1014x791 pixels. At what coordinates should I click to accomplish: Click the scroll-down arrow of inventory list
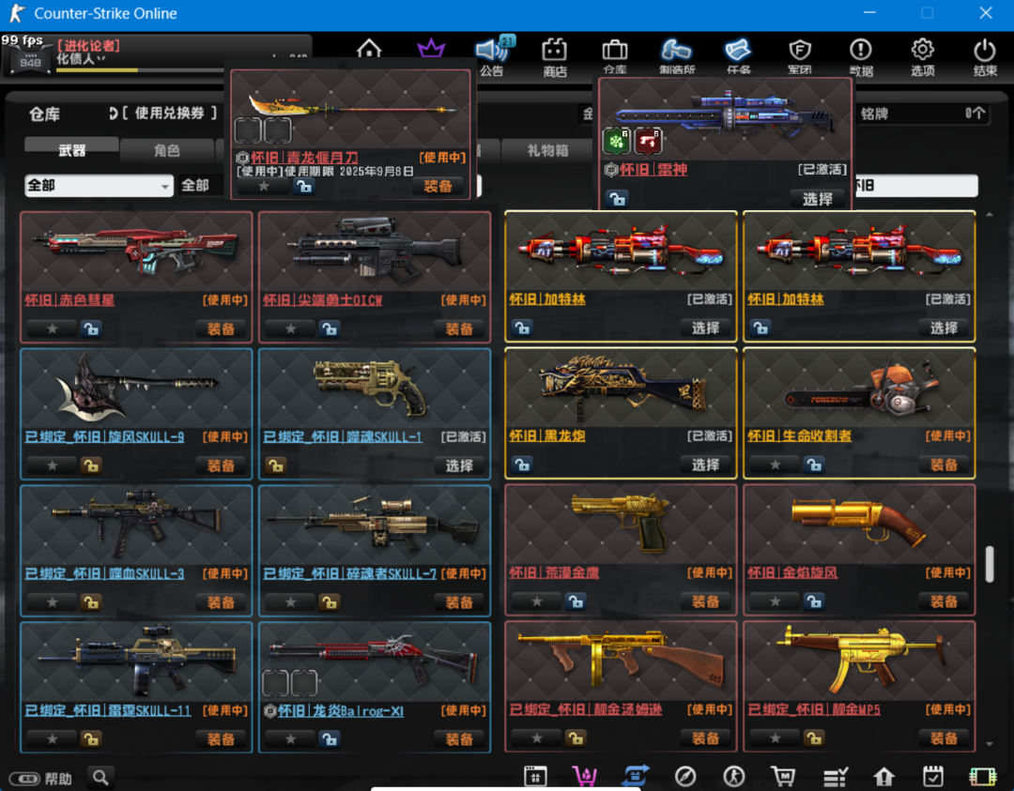[x=990, y=744]
